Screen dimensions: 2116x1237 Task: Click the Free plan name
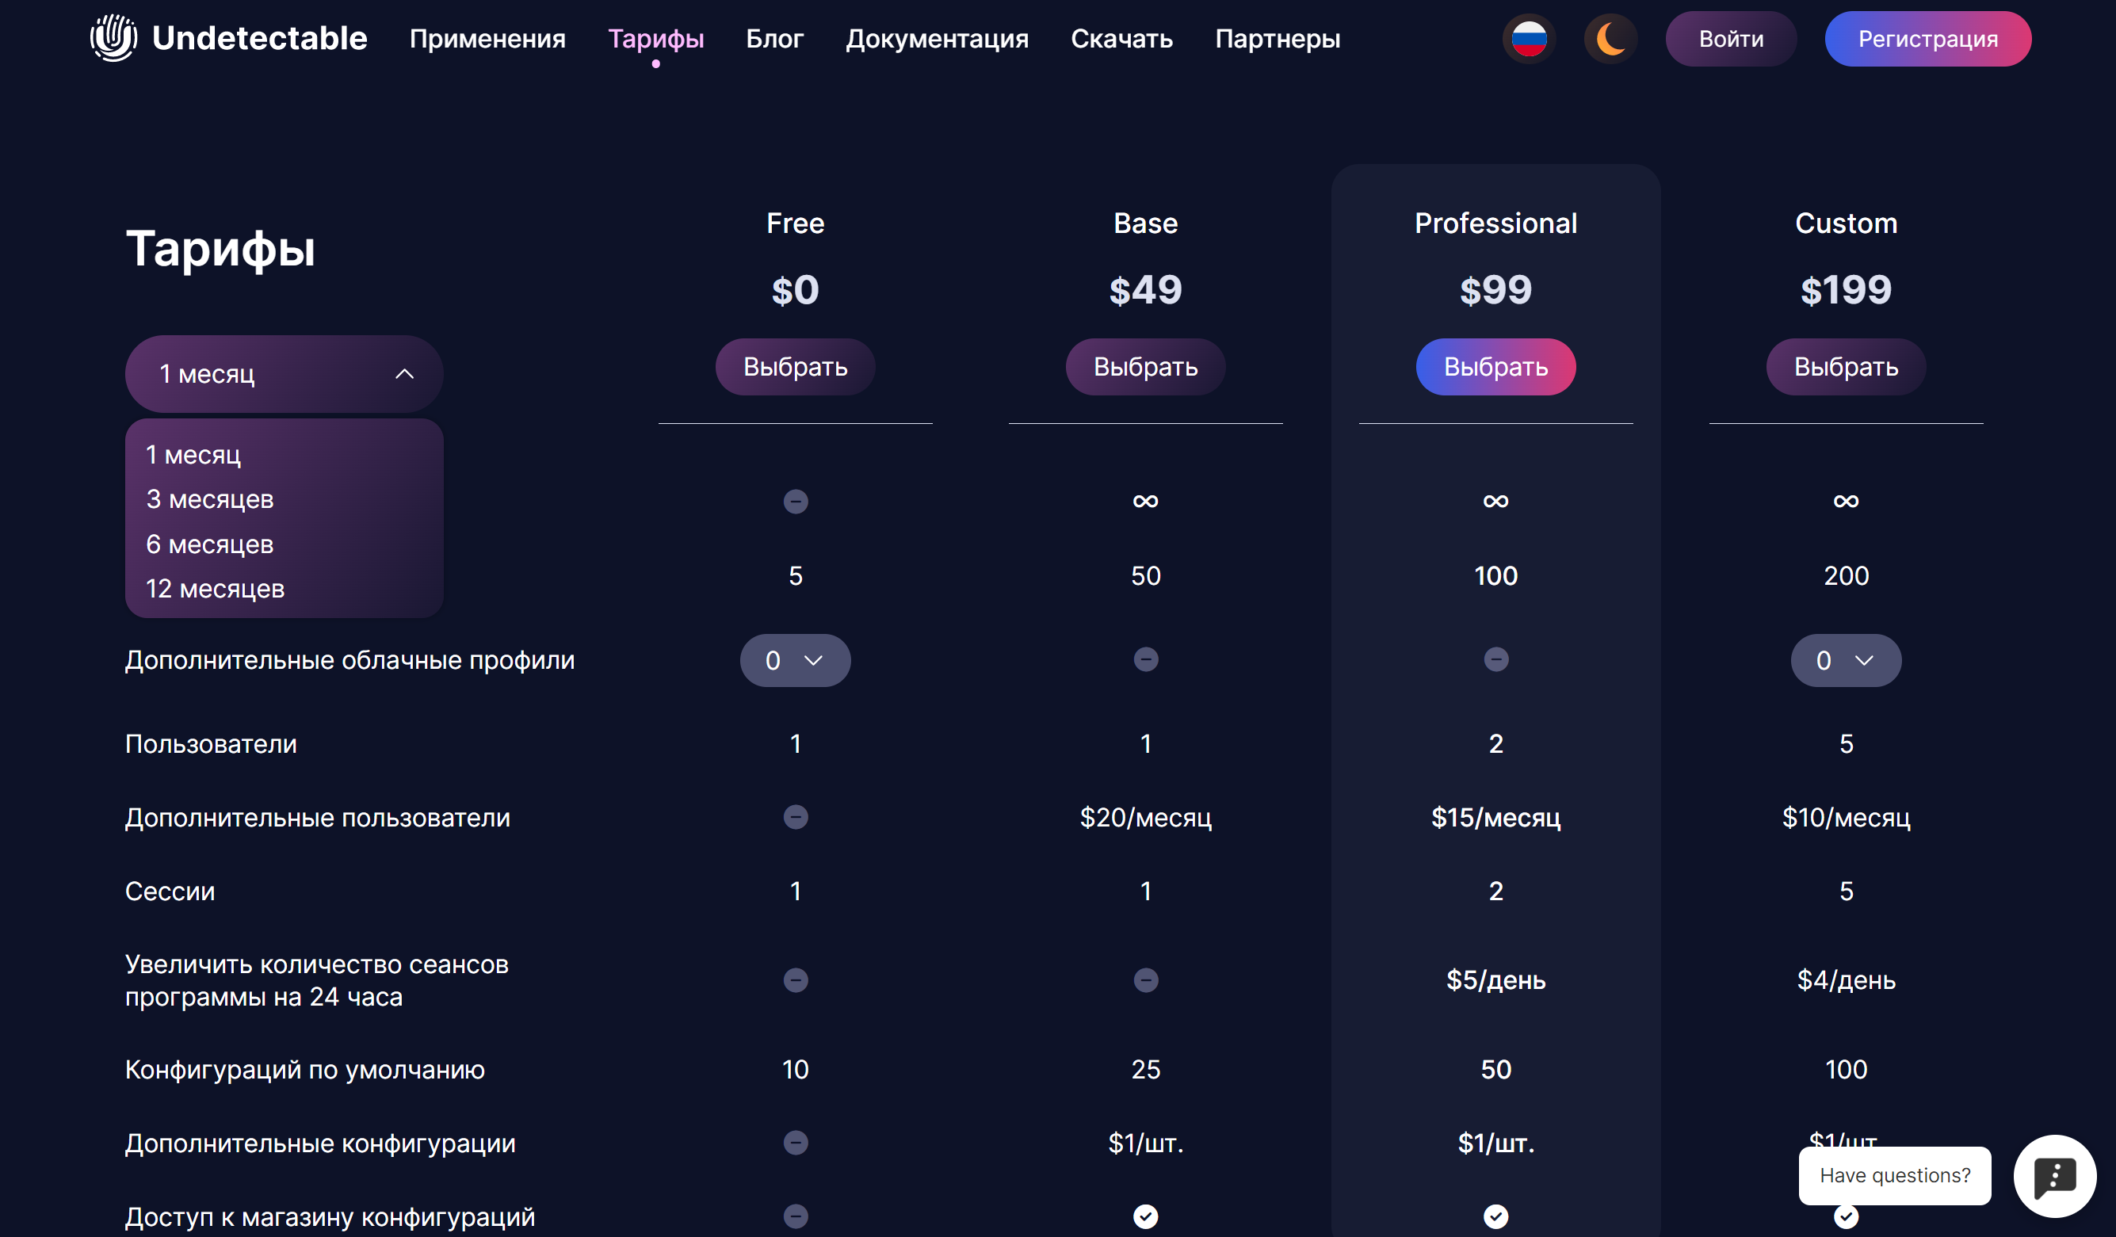coord(794,223)
